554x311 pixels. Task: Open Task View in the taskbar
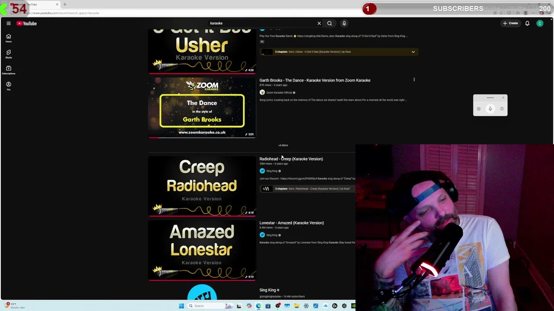pyautogui.click(x=238, y=306)
